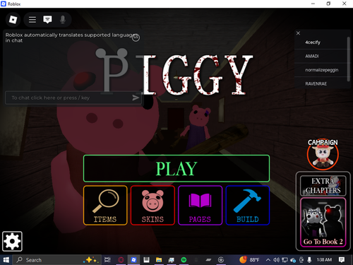
Task: Close the player list panel
Action: [298, 33]
